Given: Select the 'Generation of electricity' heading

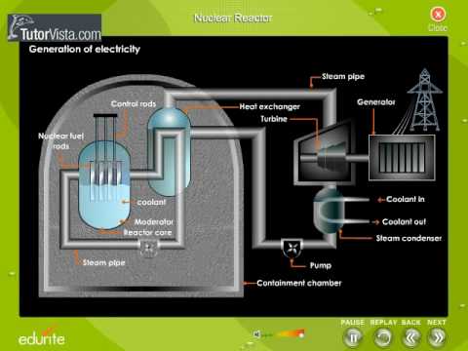Looking at the screenshot, I should (85, 49).
